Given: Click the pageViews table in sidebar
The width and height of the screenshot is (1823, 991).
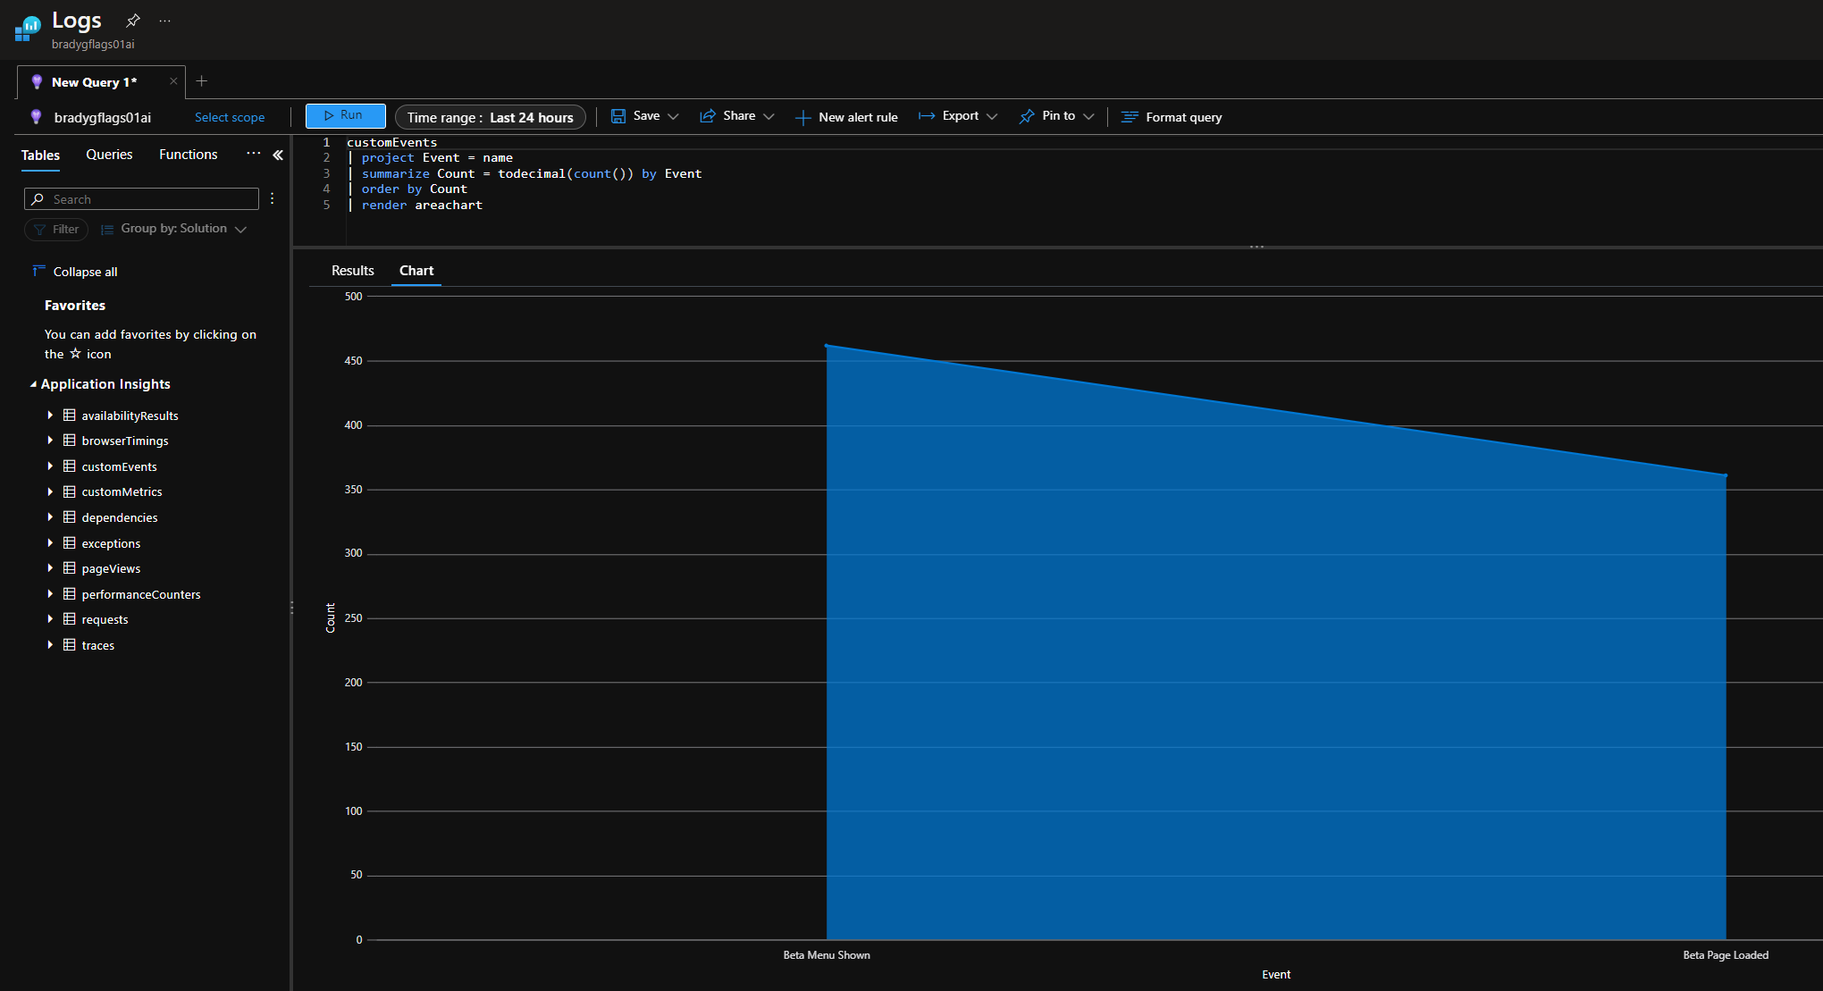Looking at the screenshot, I should point(110,567).
